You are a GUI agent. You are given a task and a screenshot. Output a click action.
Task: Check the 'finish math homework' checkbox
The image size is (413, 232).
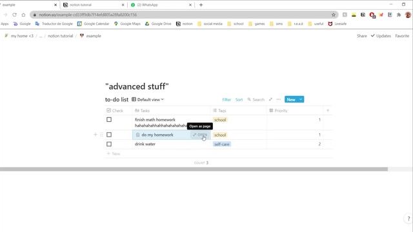pos(109,120)
